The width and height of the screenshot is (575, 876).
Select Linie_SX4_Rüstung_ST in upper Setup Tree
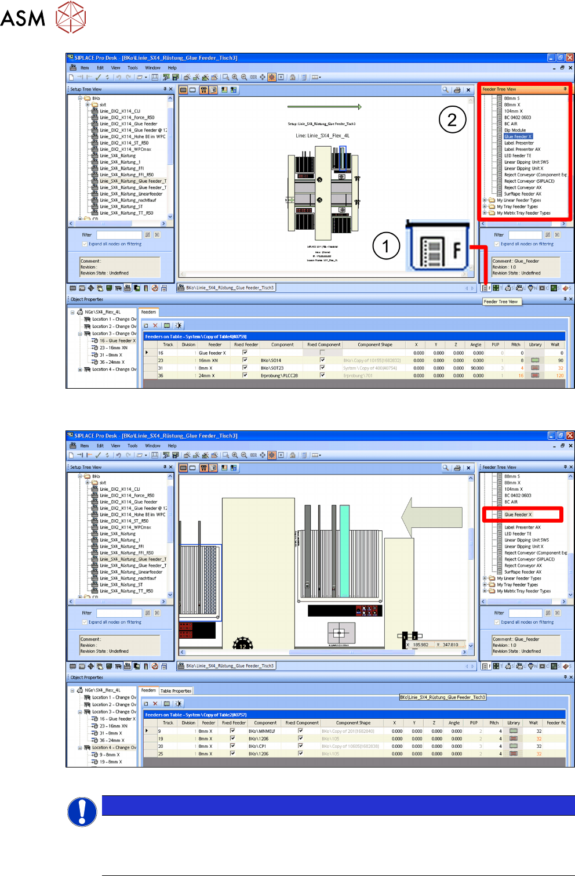pyautogui.click(x=121, y=207)
